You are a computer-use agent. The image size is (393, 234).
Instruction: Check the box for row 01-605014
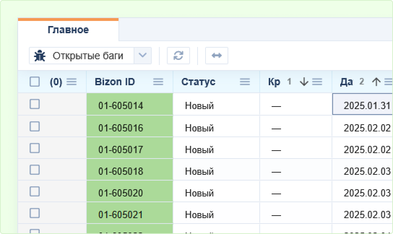[35, 104]
